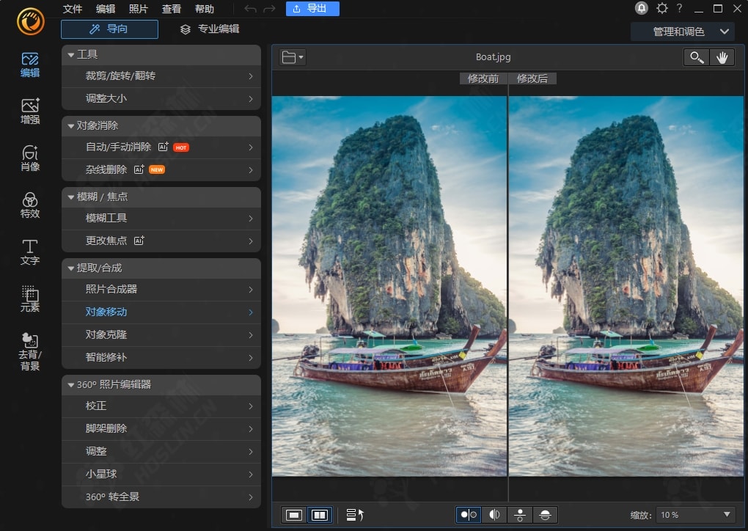This screenshot has width=748, height=531.
Task: Open the 去背/背景 background removal module
Action: pyautogui.click(x=30, y=350)
